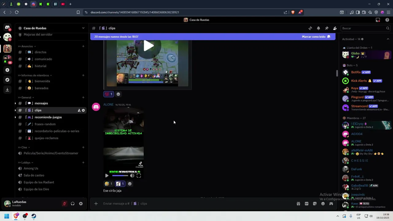
Task: Collapse the Anuncios category
Action: 27,46
